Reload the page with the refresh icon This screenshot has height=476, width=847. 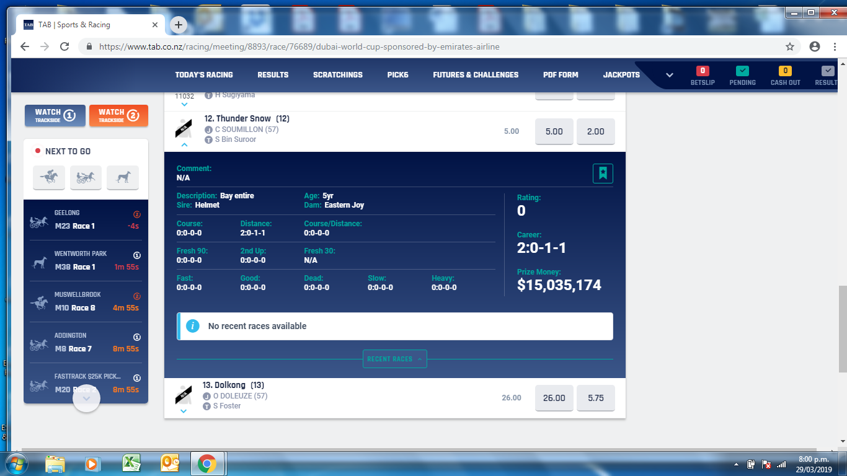[x=64, y=46]
